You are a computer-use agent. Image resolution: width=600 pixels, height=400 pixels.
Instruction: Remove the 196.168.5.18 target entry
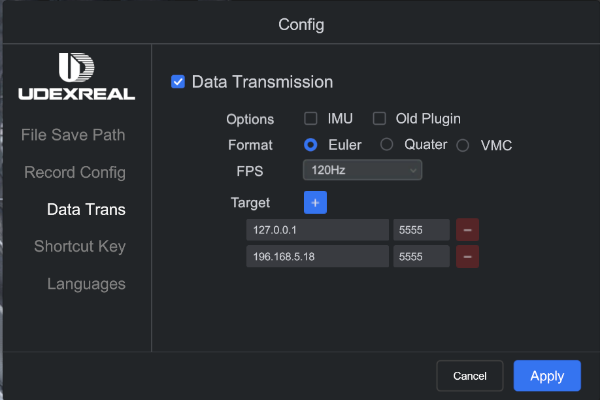467,257
